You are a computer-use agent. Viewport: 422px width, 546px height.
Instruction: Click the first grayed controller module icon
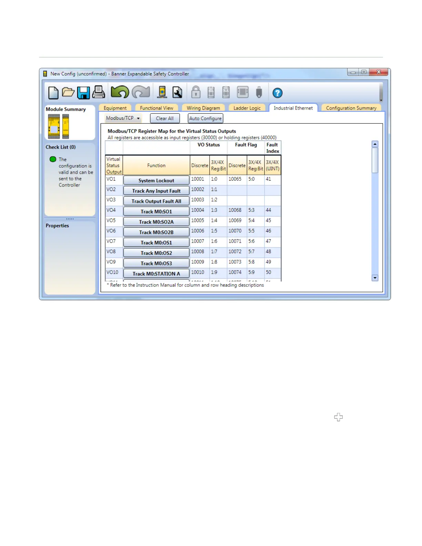coord(211,92)
